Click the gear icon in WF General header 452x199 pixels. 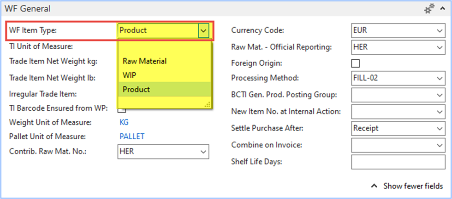coord(429,9)
